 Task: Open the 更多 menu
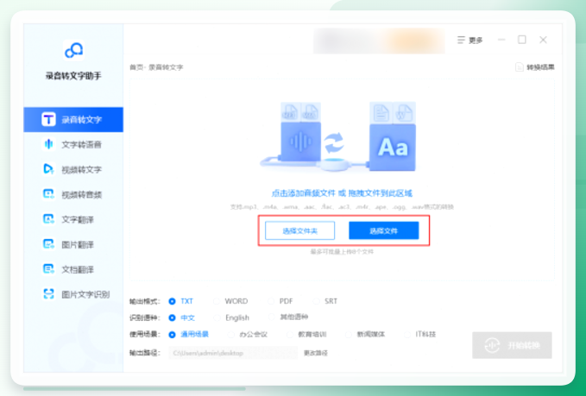[469, 40]
